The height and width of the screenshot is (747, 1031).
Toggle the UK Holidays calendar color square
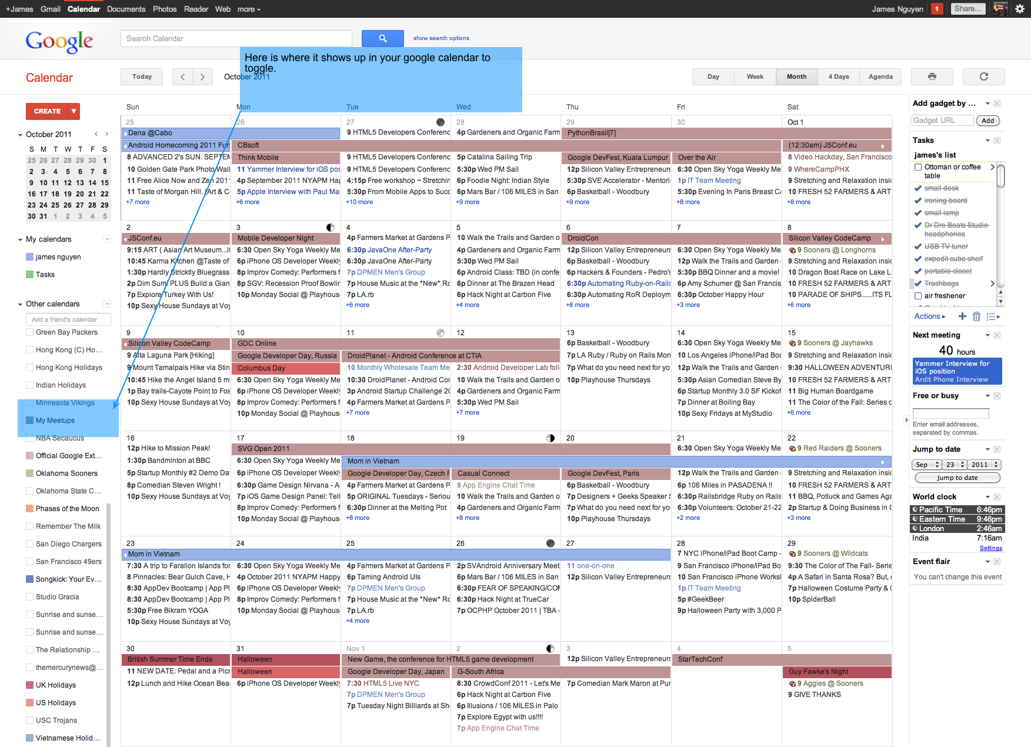coord(29,685)
